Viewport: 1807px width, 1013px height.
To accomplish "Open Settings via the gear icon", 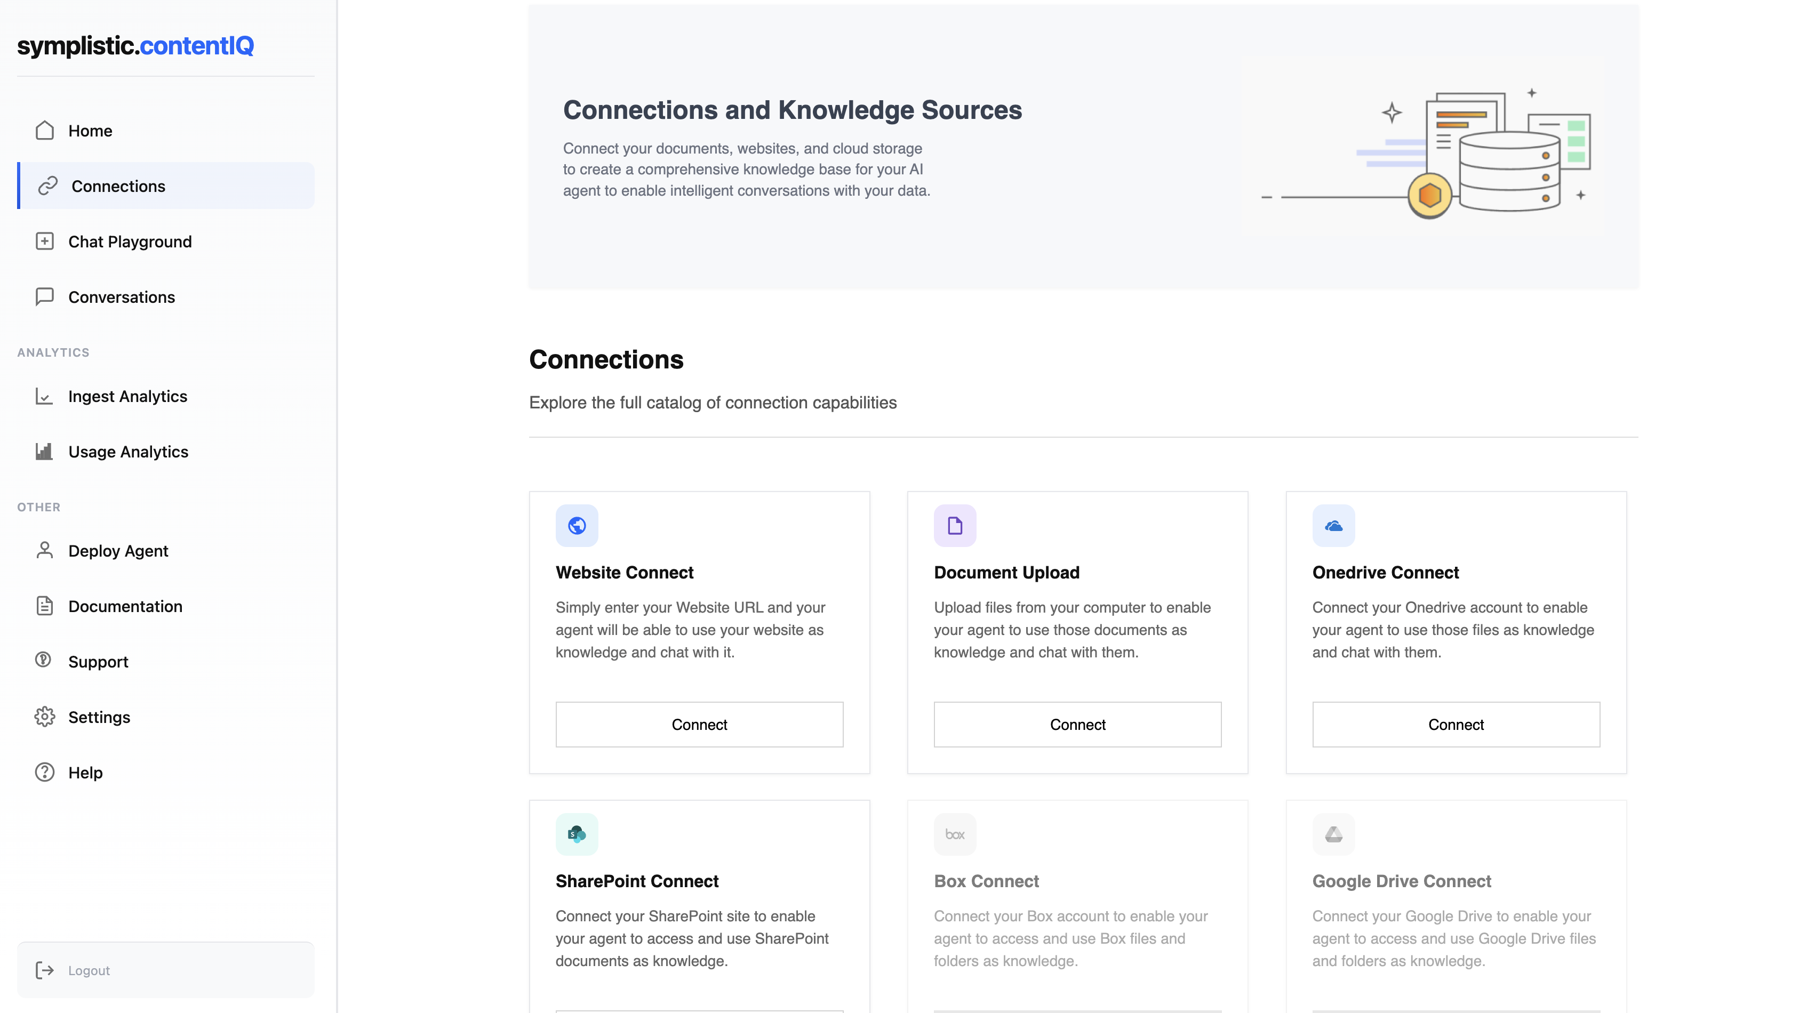I will [x=44, y=717].
